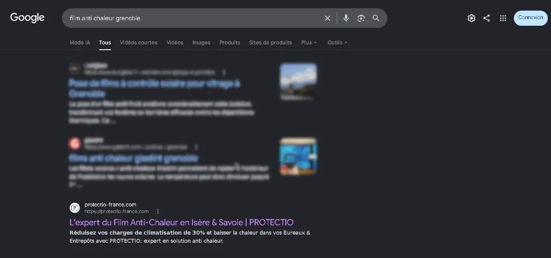Click the https://protectio-france.com URL text
Screen dimensions: 551x258
pos(117,212)
